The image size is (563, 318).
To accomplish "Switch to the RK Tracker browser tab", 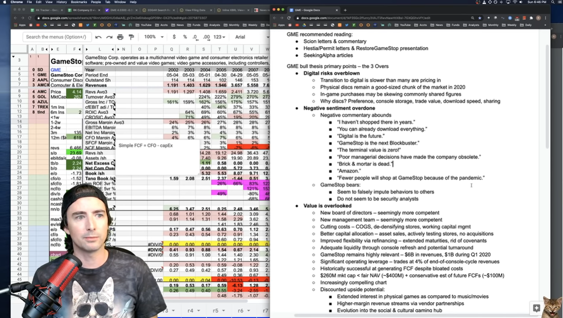I will coord(45,9).
